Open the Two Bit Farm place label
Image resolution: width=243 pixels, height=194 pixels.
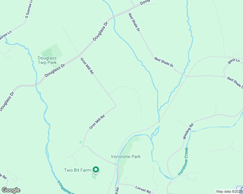pos(77,170)
